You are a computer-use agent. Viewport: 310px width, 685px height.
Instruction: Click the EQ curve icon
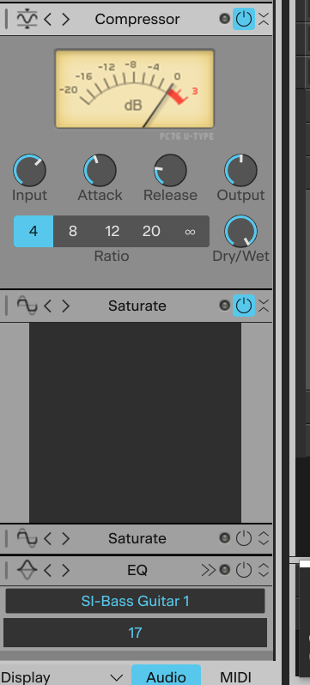click(x=27, y=570)
